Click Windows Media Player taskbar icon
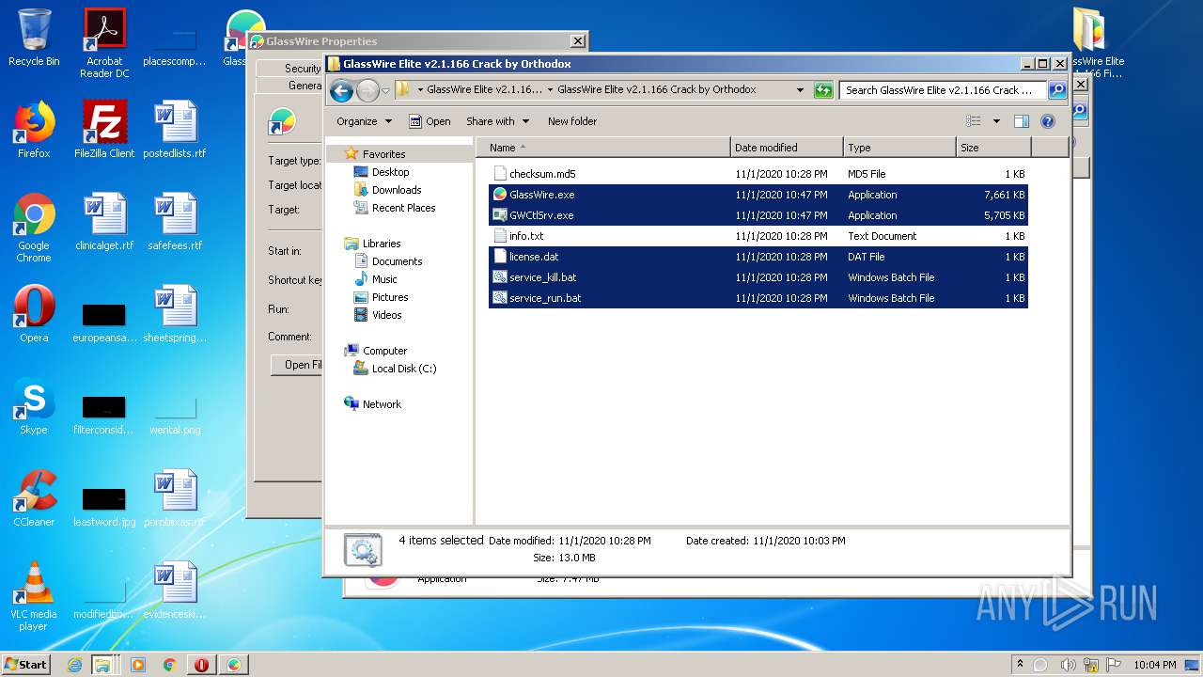Screen dimensions: 1203x677 138,665
